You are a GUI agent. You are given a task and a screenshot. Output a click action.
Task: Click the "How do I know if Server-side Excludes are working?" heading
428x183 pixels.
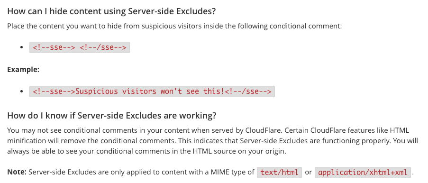click(x=112, y=116)
